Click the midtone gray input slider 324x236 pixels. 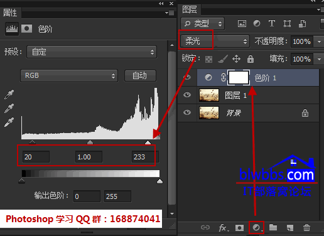tap(90, 142)
